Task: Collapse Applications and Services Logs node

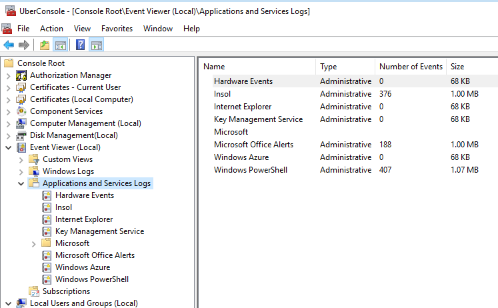Action: 21,183
